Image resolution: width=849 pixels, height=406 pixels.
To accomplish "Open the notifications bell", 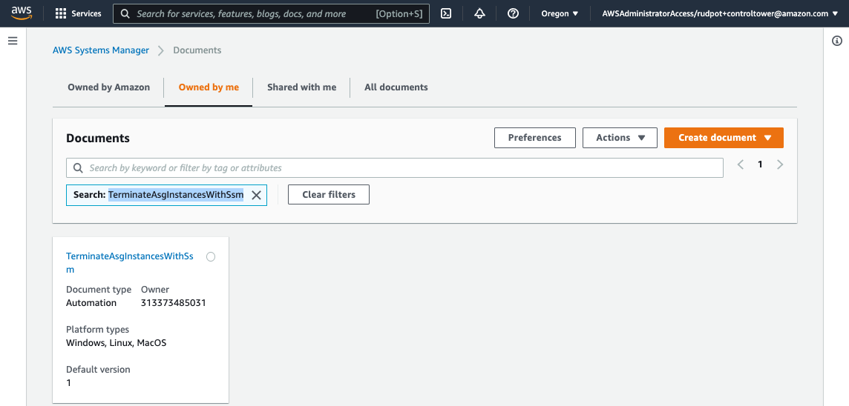I will pyautogui.click(x=479, y=13).
